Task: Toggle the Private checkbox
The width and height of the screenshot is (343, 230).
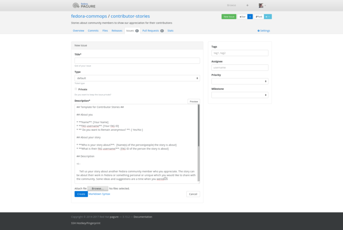Action: coord(76,89)
